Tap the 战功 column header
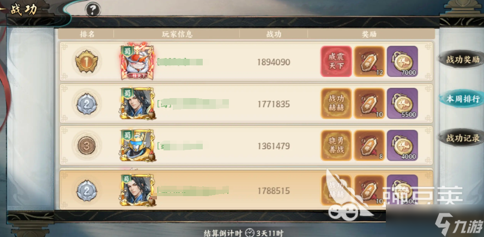The width and height of the screenshot is (484, 237). (274, 34)
